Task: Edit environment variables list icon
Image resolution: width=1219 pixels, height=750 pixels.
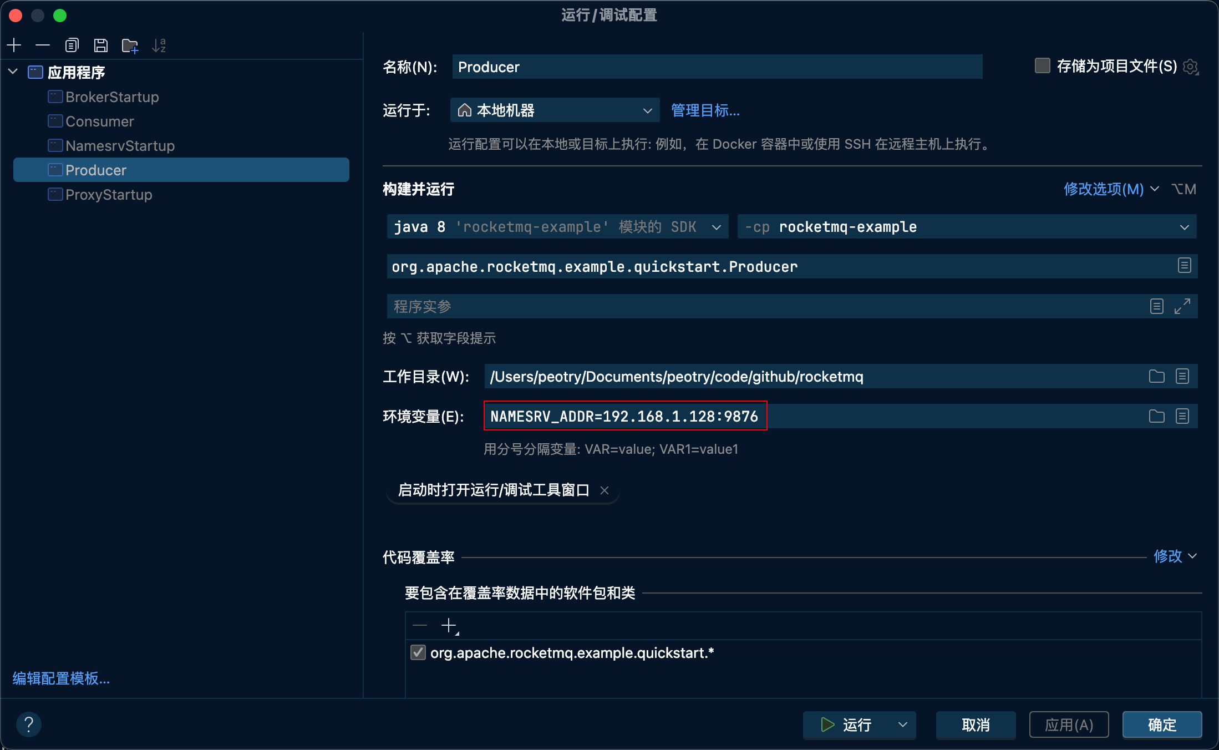Action: click(1182, 416)
